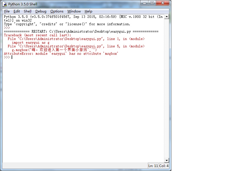Click the AttributeError message line
The width and height of the screenshot is (232, 171).
[61, 54]
